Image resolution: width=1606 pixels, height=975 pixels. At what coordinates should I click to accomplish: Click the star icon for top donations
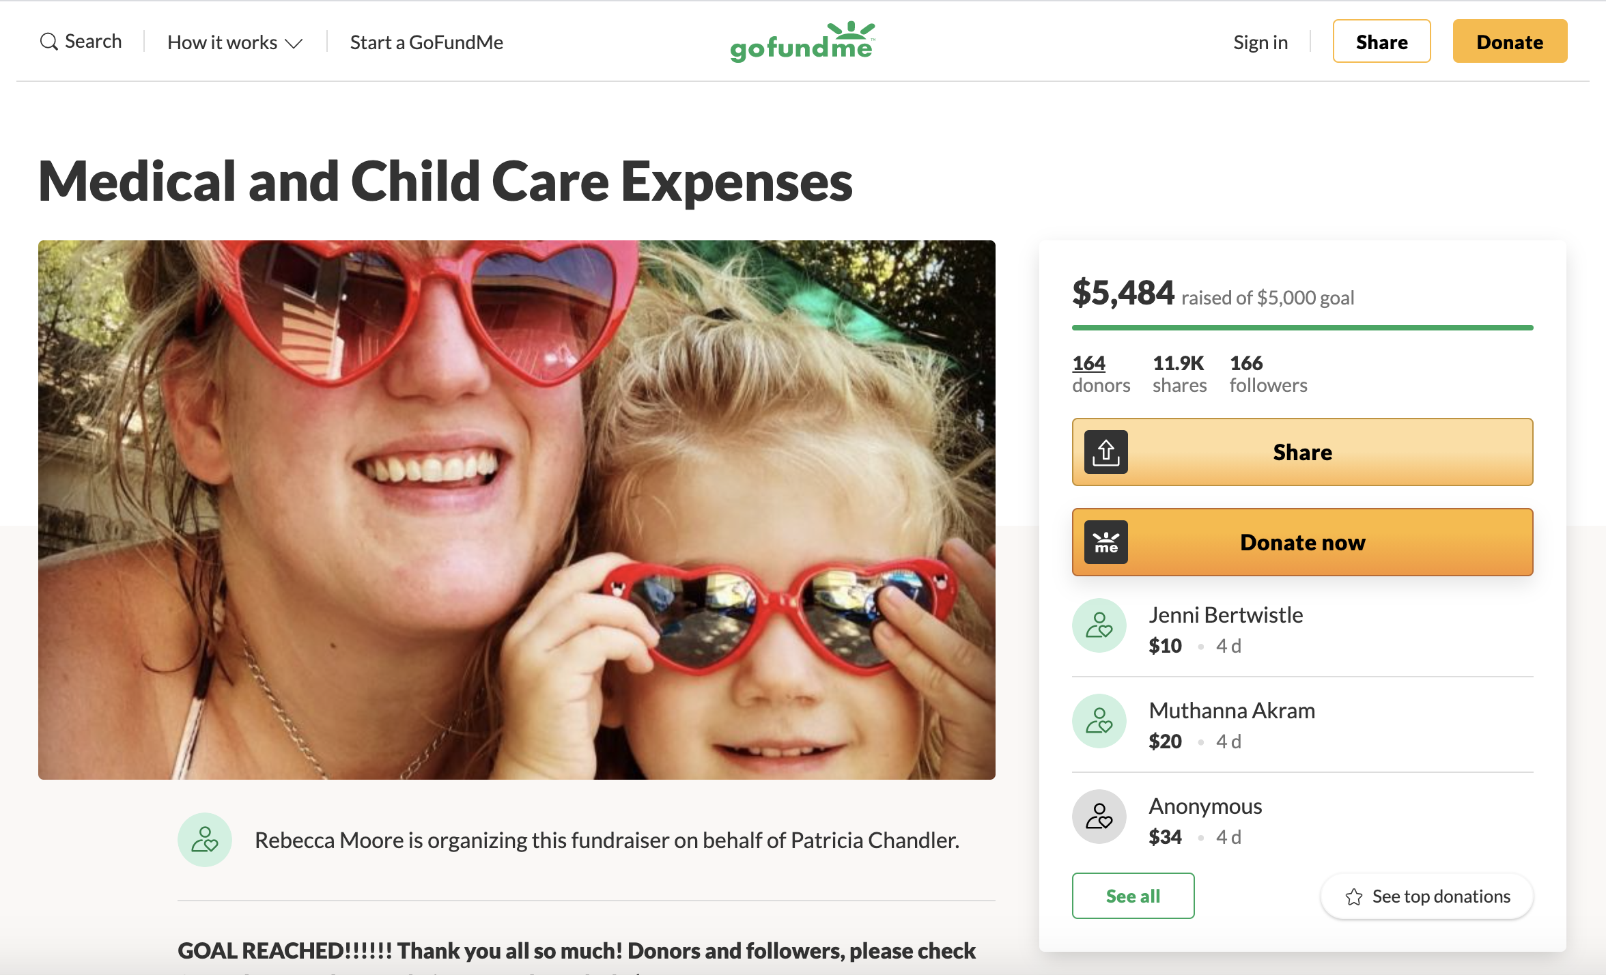point(1353,896)
